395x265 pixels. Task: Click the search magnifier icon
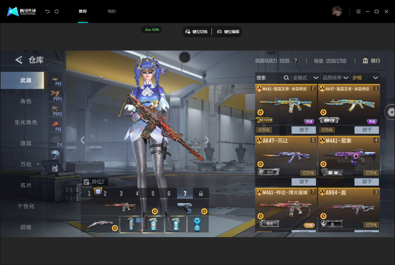(x=286, y=78)
